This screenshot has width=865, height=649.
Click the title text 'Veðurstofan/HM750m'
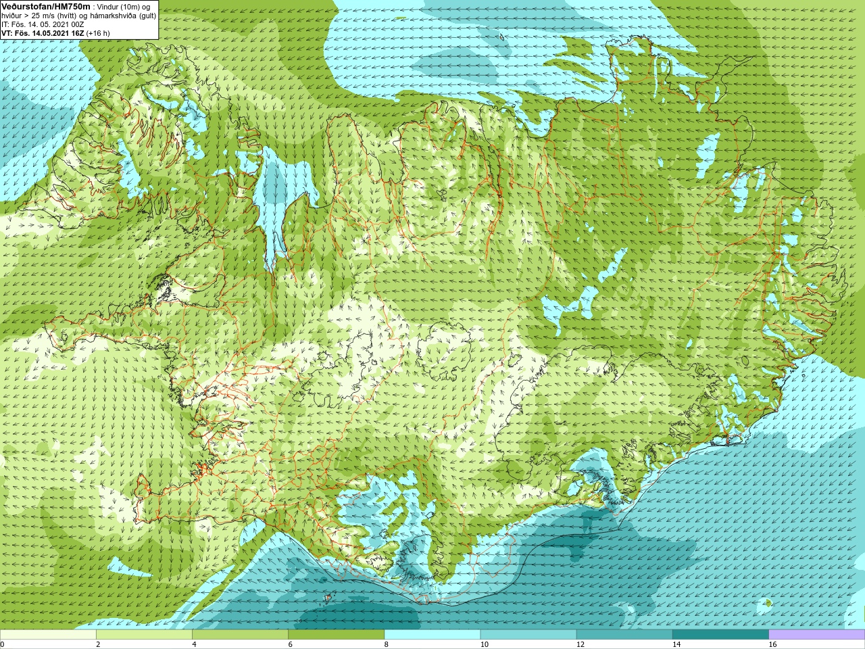[46, 7]
